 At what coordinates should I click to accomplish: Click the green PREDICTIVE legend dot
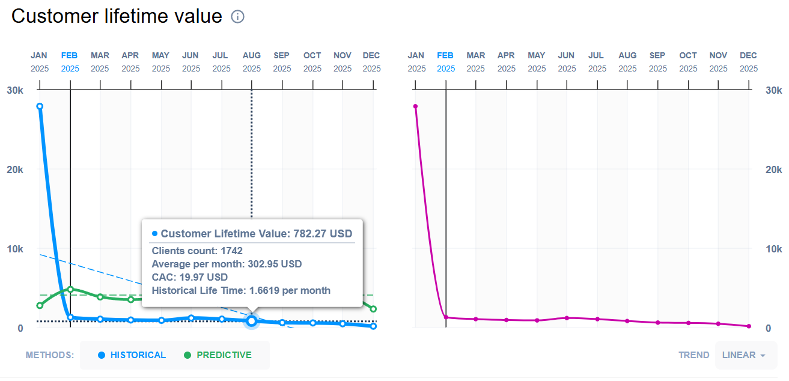pos(187,355)
